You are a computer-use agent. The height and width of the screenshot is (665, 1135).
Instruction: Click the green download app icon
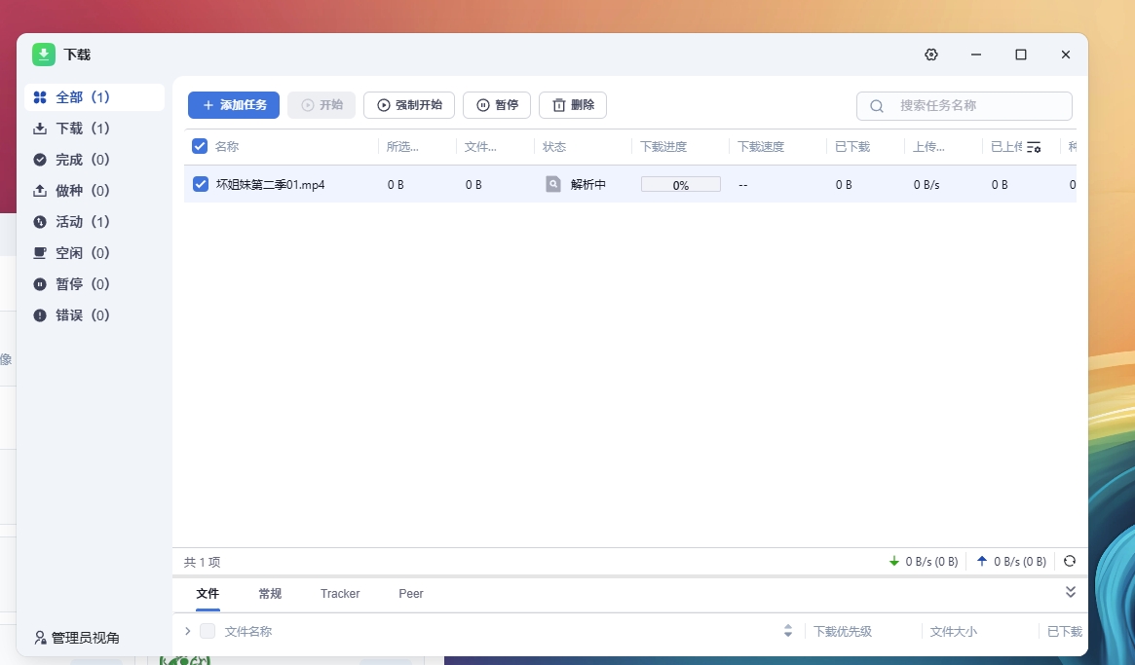[44, 55]
